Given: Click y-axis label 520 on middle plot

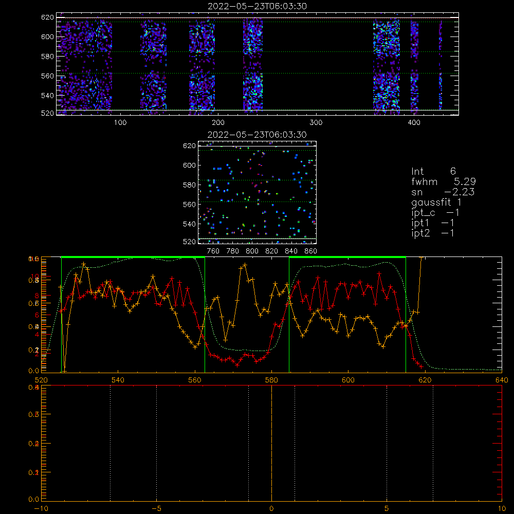Looking at the screenshot, I should [190, 242].
